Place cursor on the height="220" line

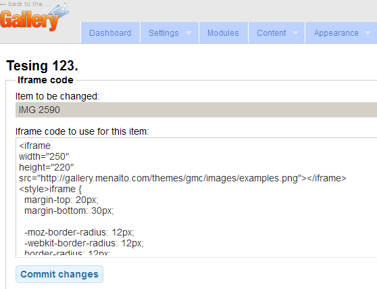click(x=47, y=167)
